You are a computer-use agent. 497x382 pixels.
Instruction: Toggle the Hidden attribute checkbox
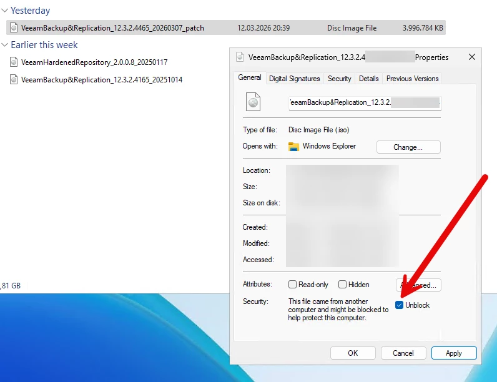342,285
